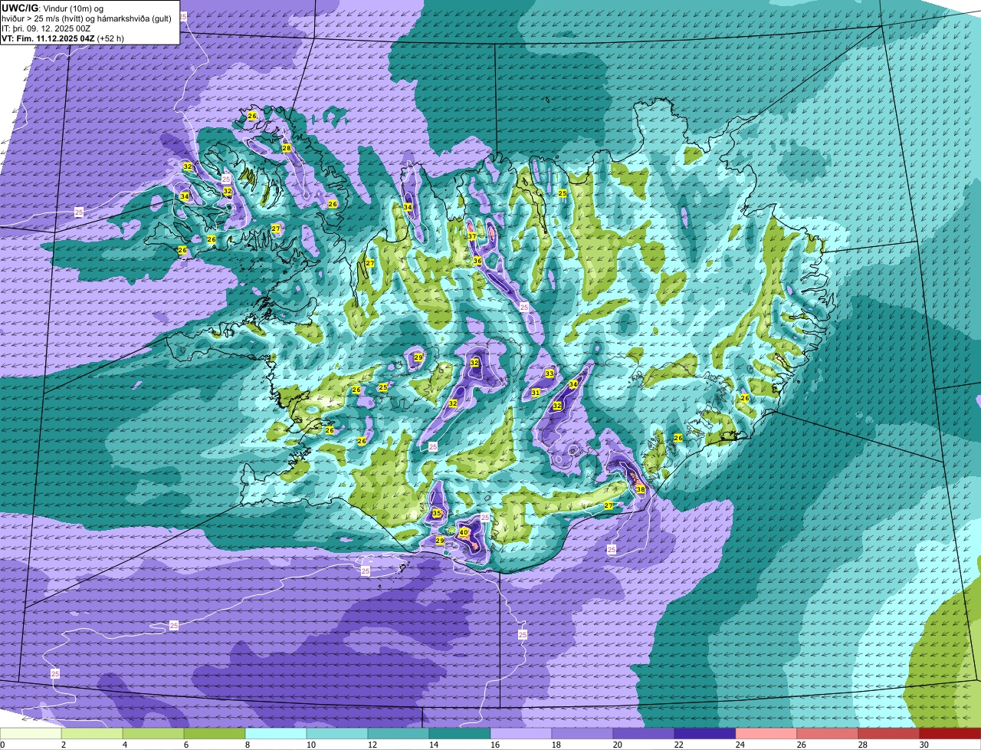Click the 24–26 m/s pink legend swatch
Viewport: 981px width, 750px height.
[766, 733]
